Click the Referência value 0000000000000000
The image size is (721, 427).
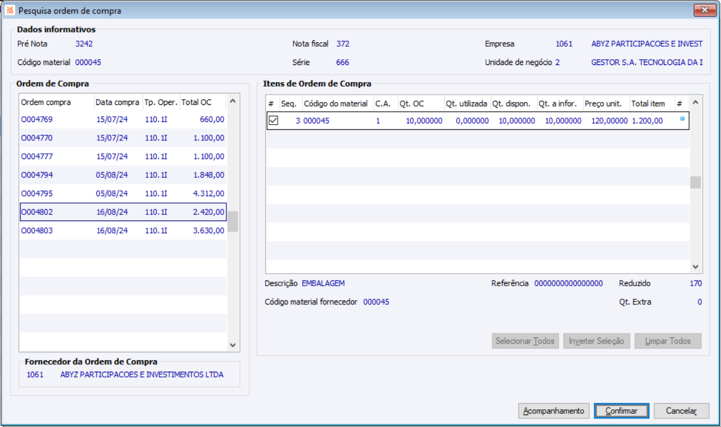[x=569, y=283]
